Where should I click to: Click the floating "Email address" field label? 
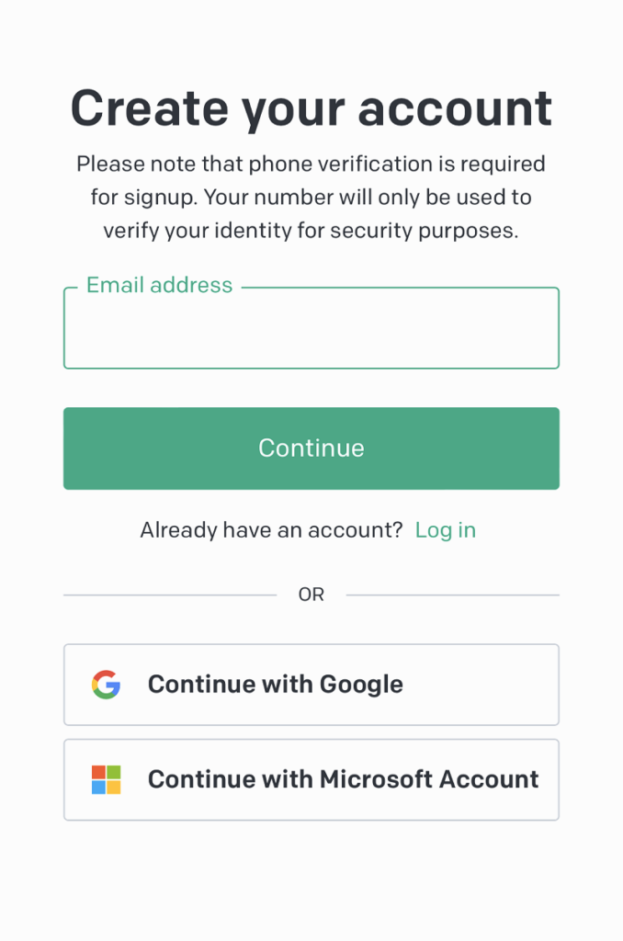click(159, 286)
